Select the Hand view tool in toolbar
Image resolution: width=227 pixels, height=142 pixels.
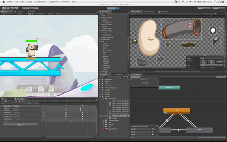click(x=3, y=8)
